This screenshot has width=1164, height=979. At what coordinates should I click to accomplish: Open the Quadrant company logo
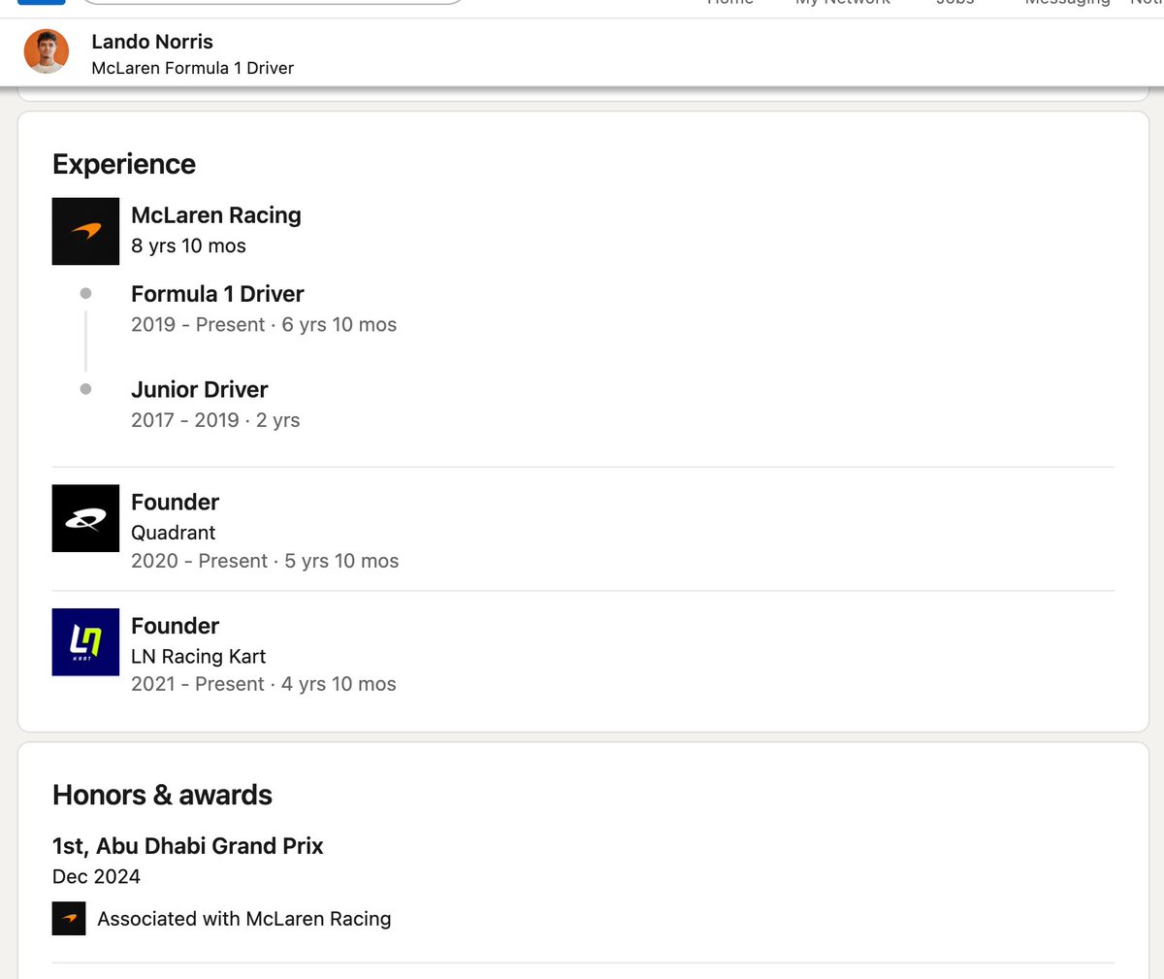coord(85,518)
